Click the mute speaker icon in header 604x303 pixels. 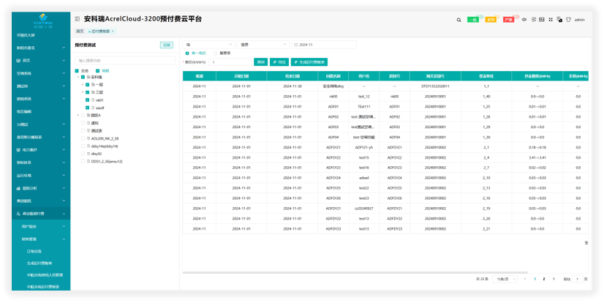[x=524, y=20]
